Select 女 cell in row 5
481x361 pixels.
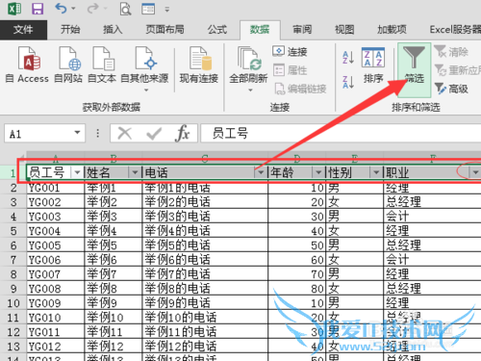click(x=355, y=231)
